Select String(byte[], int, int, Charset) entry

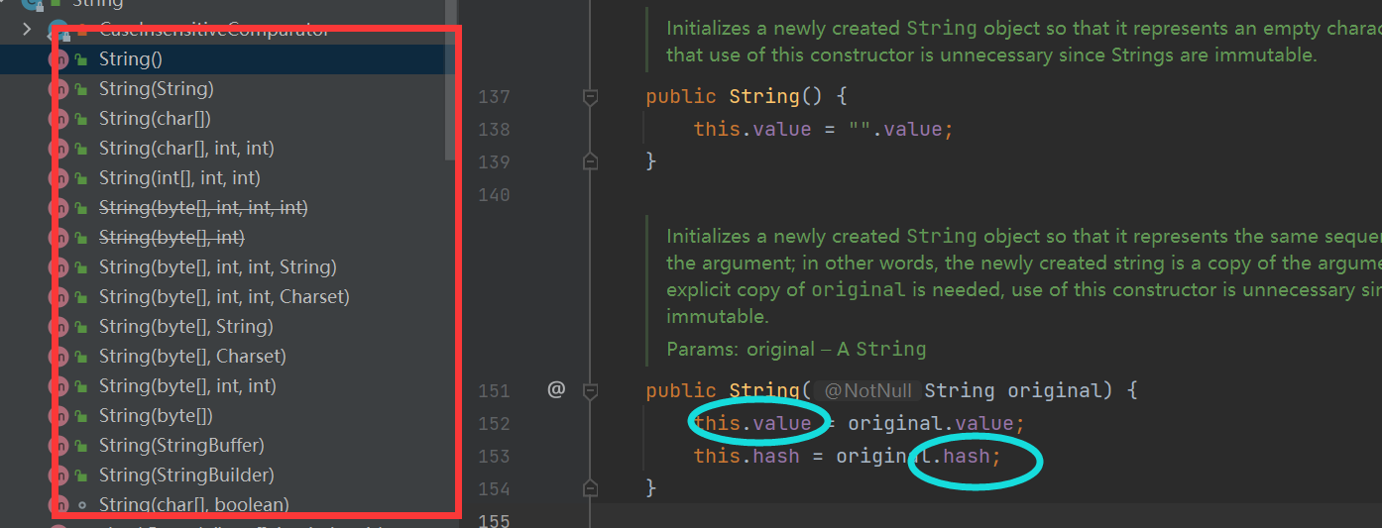(224, 297)
